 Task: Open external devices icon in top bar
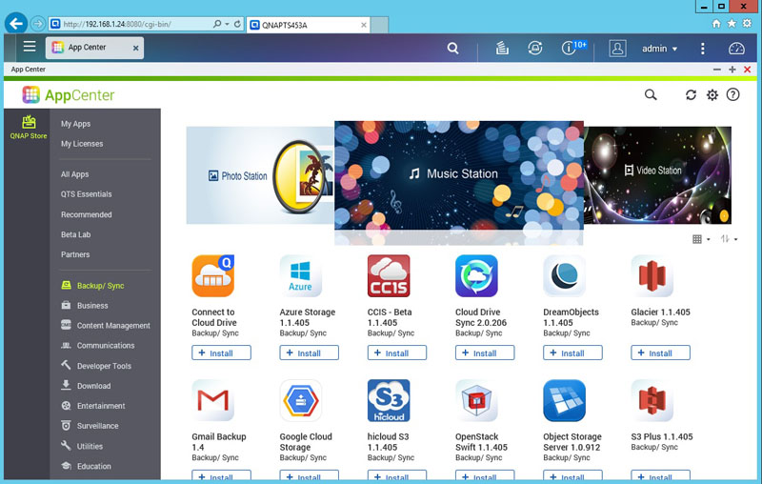(535, 48)
